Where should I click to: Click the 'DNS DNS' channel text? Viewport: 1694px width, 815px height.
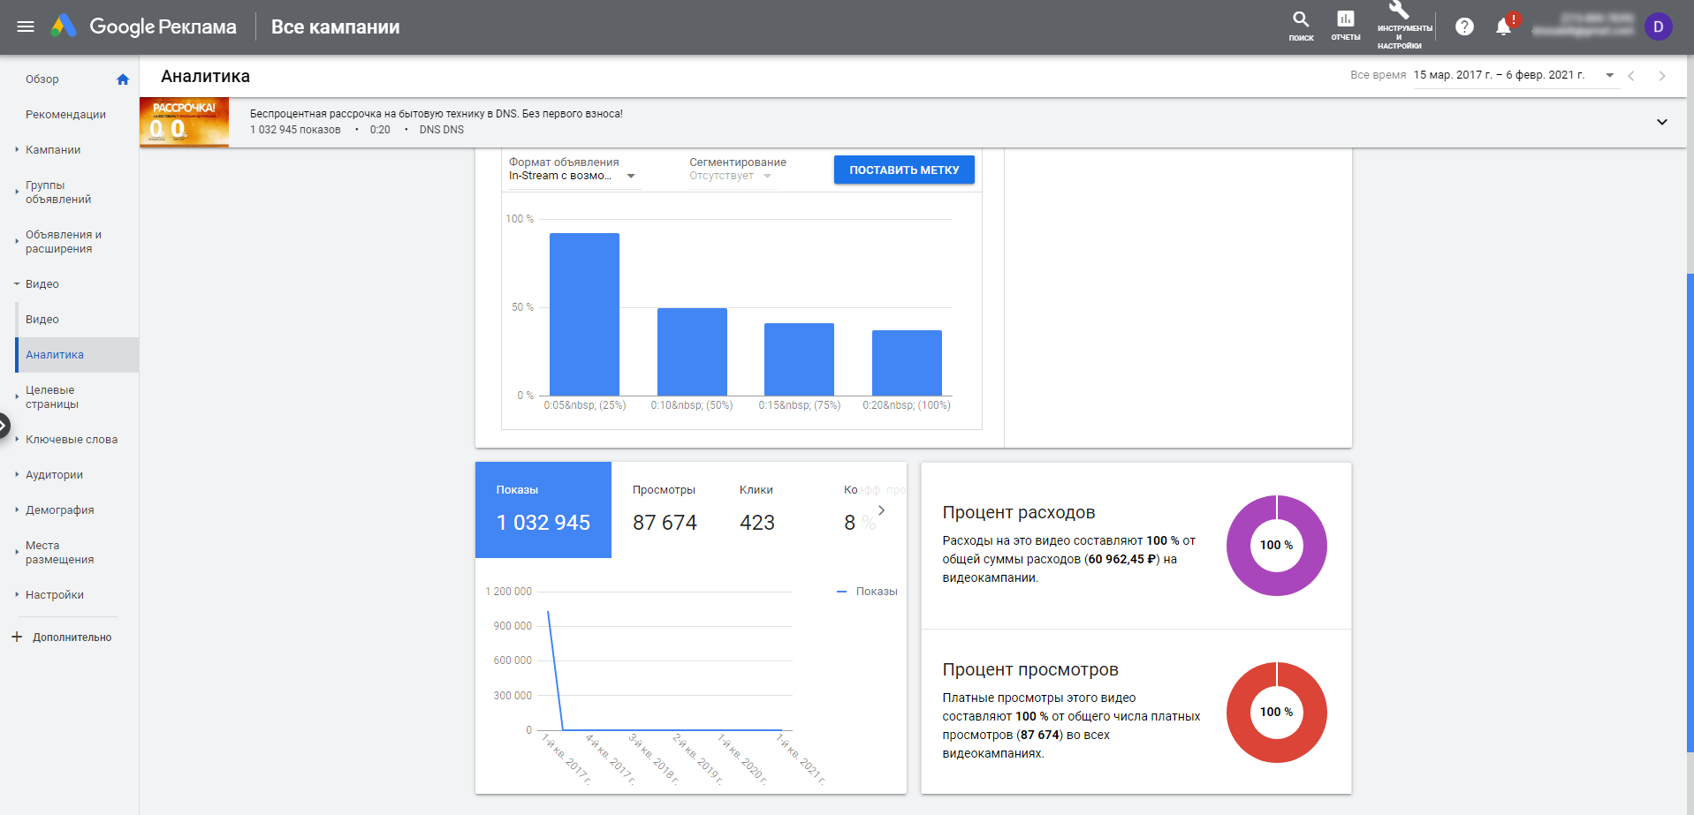point(441,130)
